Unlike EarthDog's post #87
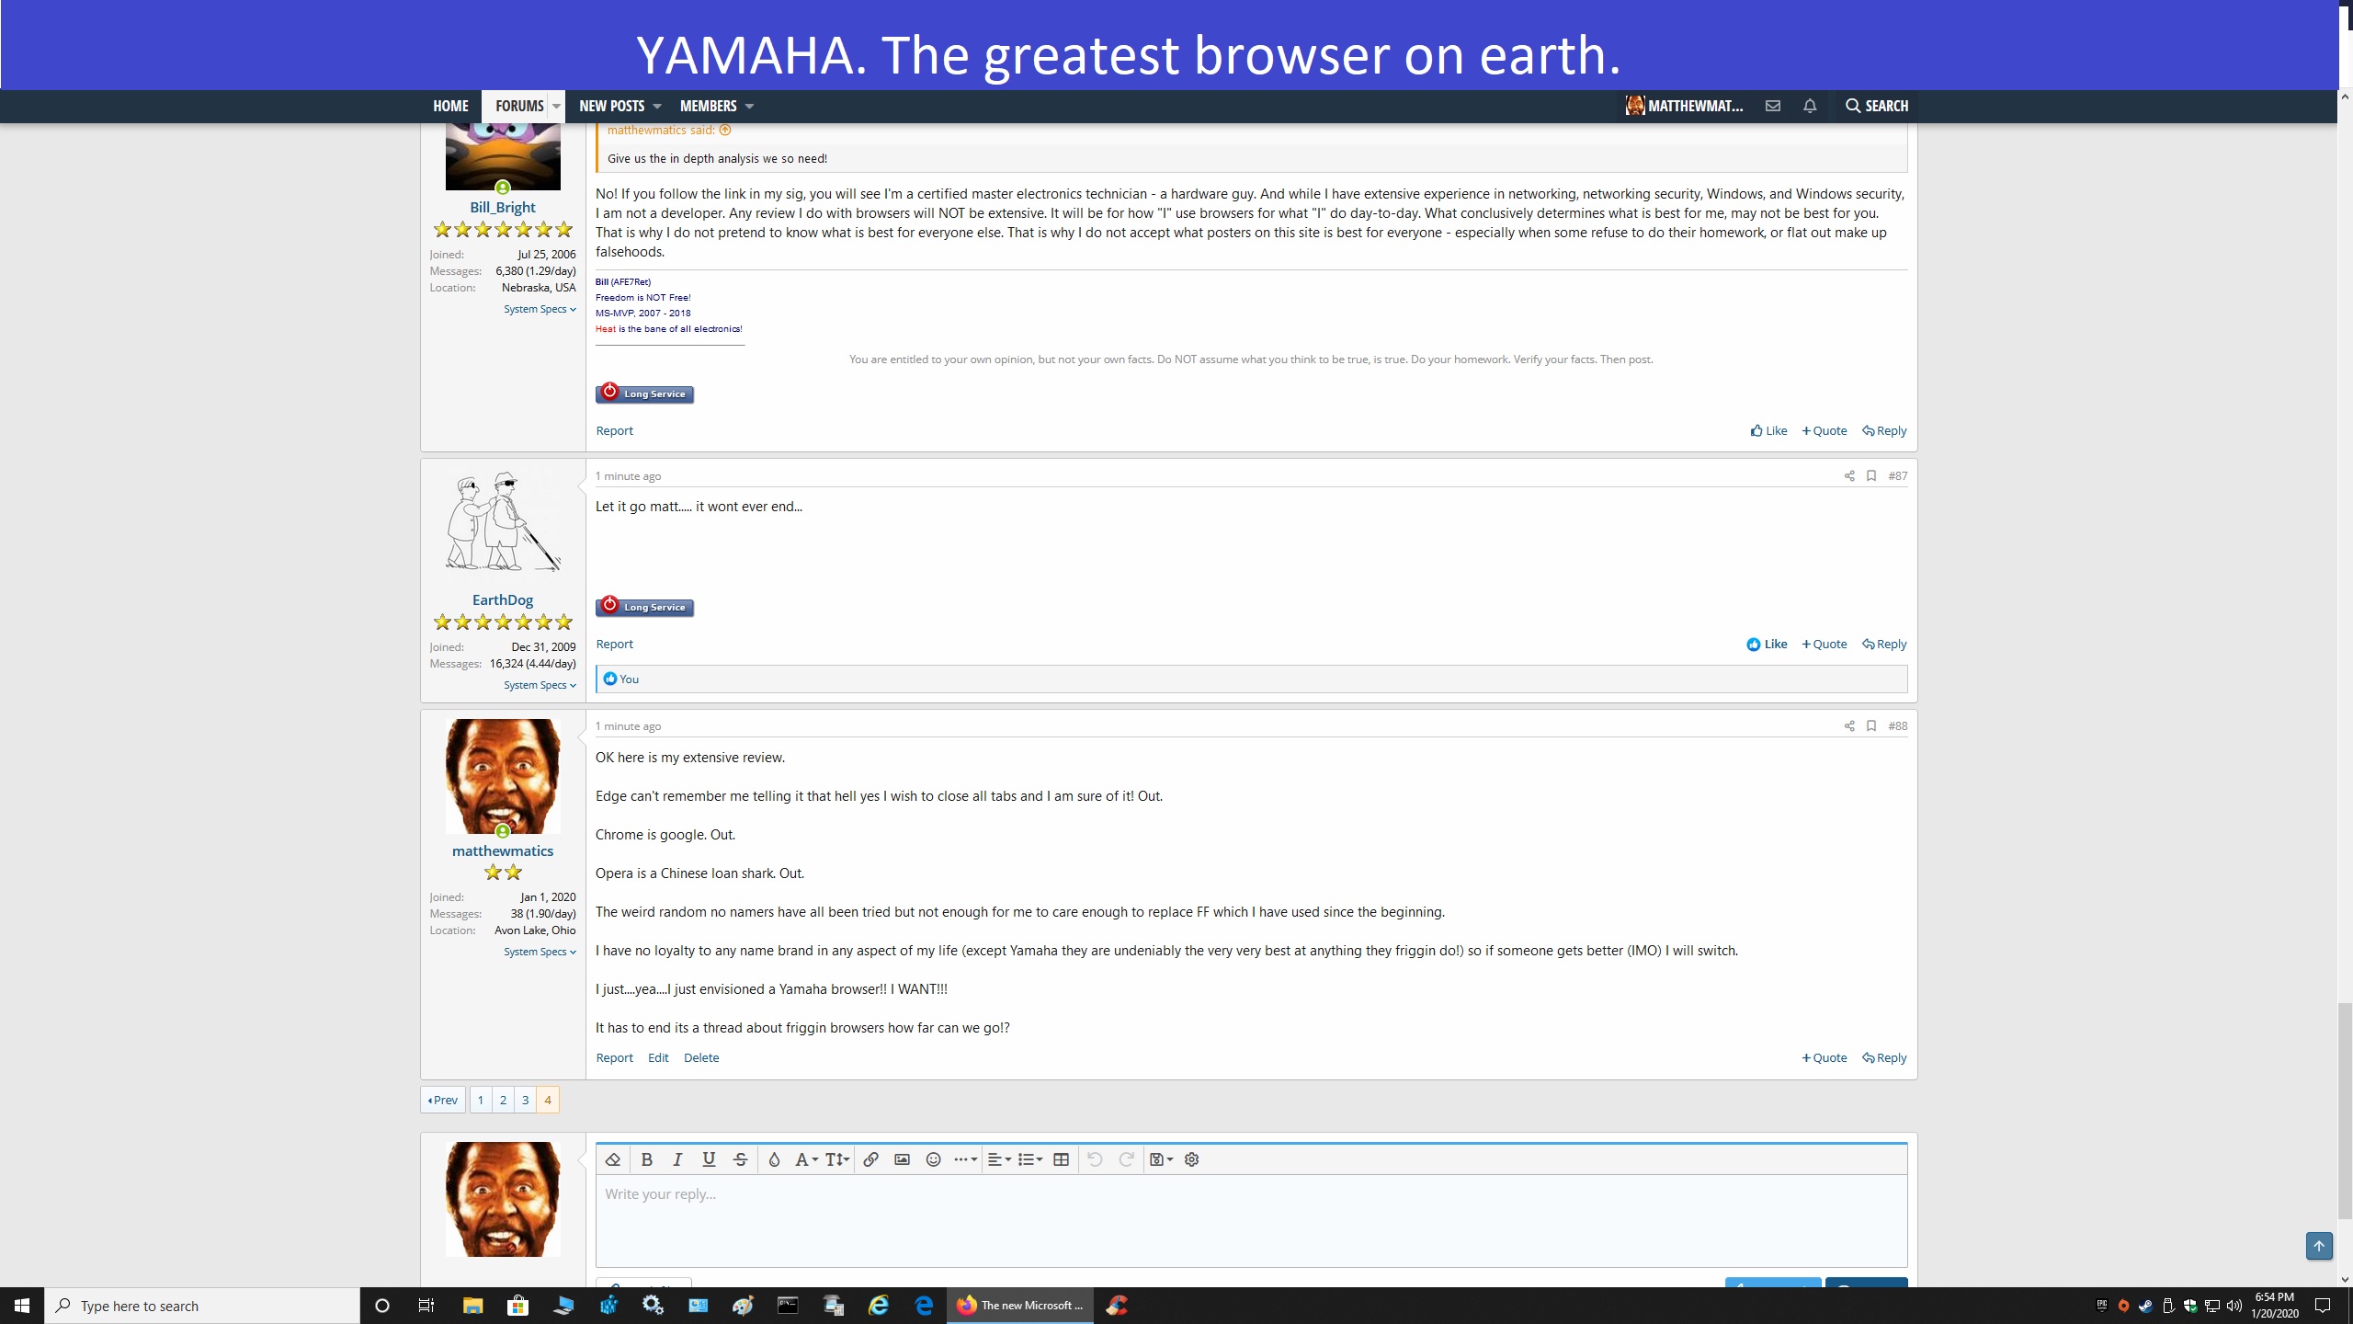The width and height of the screenshot is (2353, 1324). point(1768,644)
